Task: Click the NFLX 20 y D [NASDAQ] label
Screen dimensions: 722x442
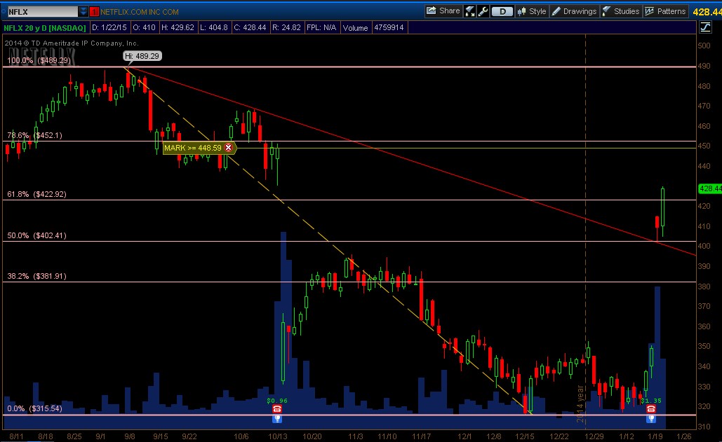Action: [x=45, y=27]
